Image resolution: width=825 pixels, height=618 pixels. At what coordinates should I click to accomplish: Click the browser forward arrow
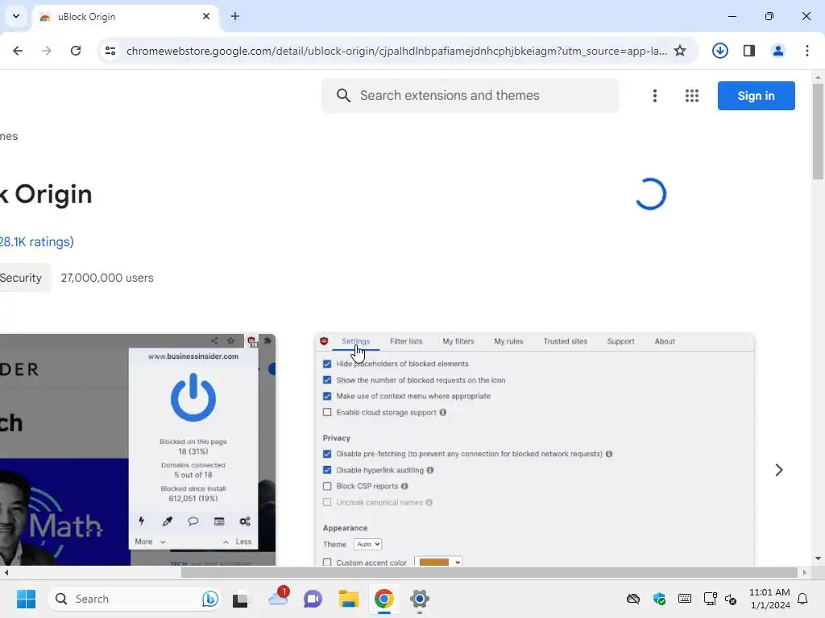pos(46,51)
